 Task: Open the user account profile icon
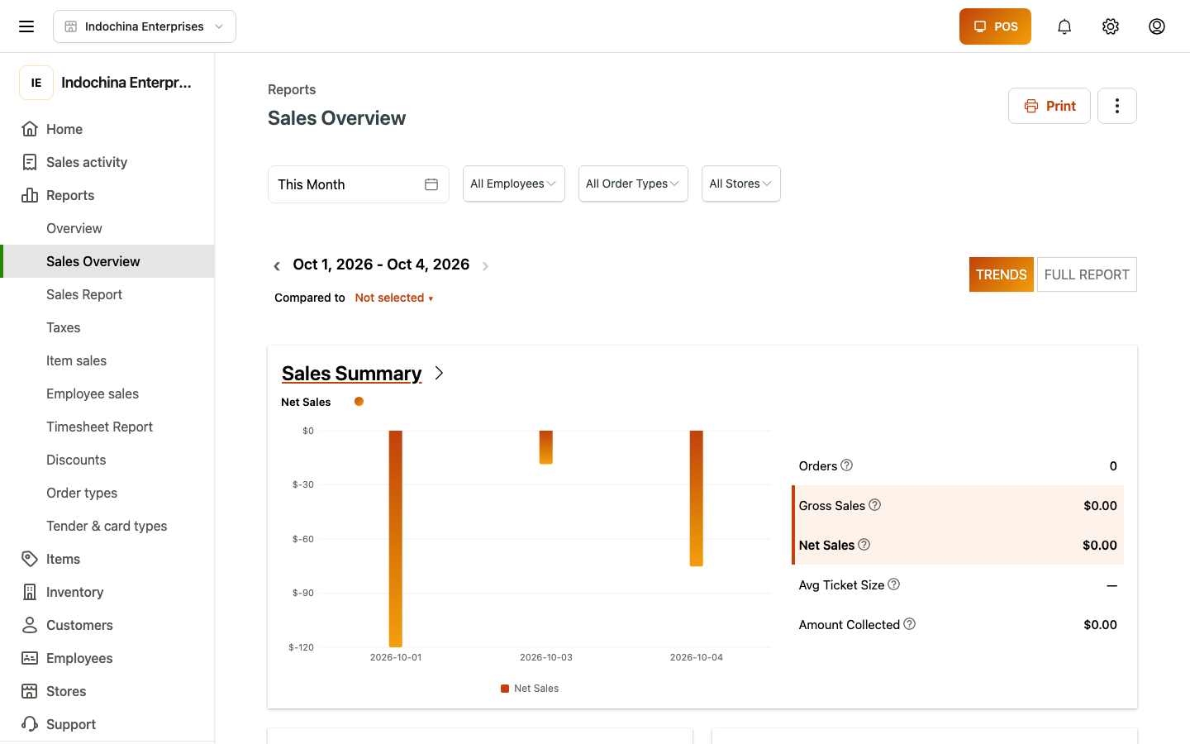(x=1157, y=26)
